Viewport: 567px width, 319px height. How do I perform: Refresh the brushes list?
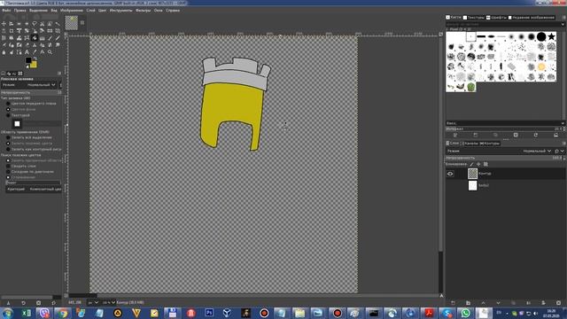click(x=535, y=135)
